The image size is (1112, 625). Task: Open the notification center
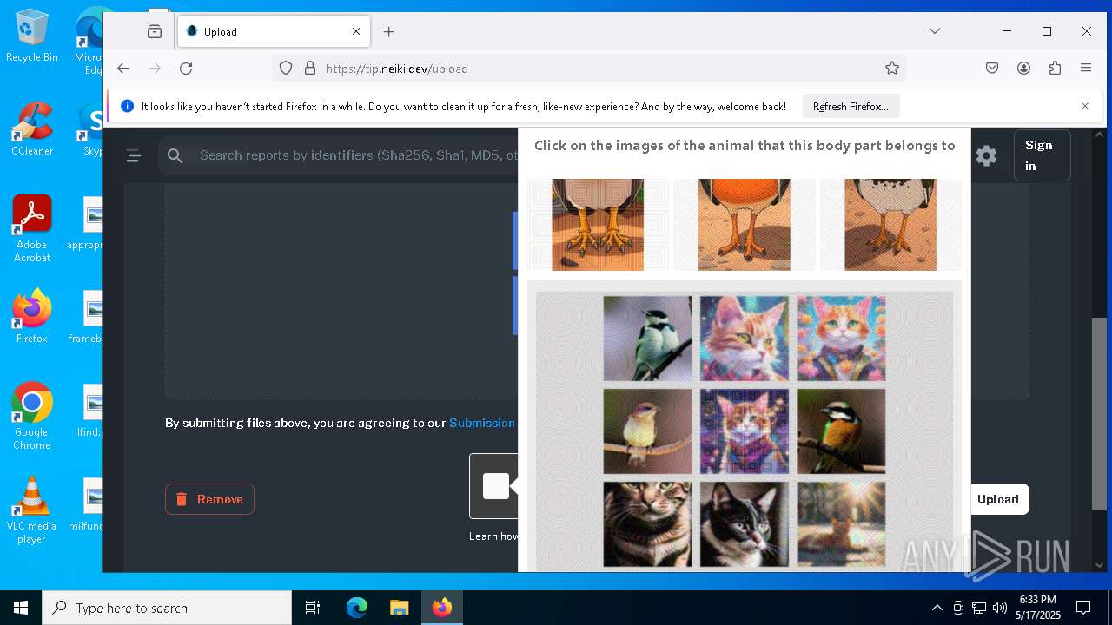point(1083,608)
